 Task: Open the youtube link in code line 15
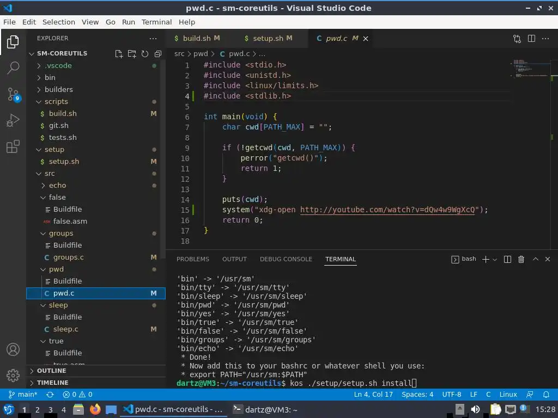[387, 210]
